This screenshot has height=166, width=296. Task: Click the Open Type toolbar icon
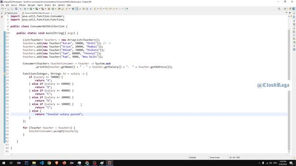click(x=59, y=9)
